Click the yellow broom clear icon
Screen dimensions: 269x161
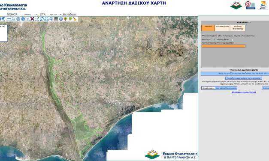(x=75, y=19)
